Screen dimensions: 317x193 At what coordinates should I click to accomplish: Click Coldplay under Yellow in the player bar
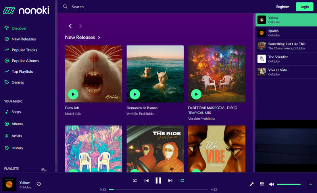[25, 187]
